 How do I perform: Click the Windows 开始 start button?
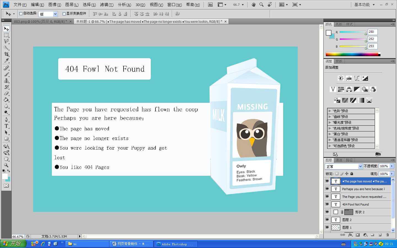pos(13,244)
